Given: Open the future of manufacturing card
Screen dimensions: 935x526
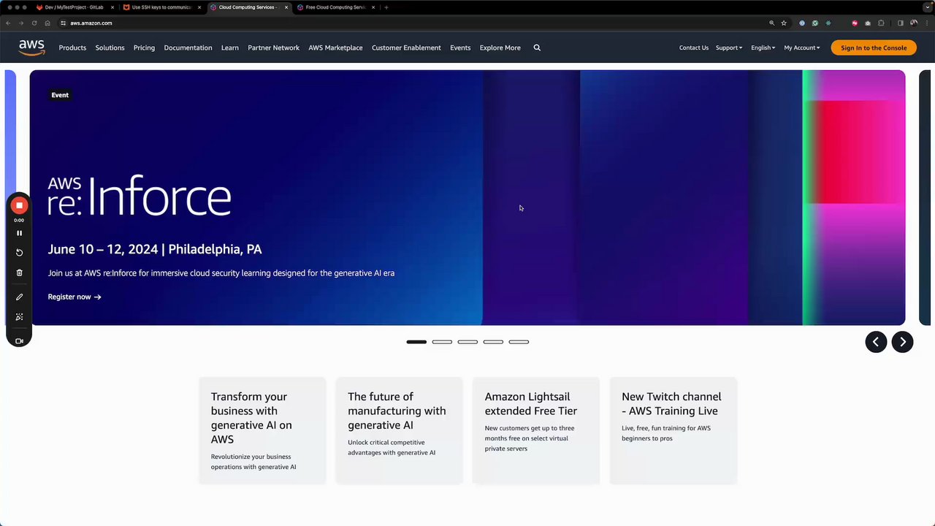Looking at the screenshot, I should (399, 430).
